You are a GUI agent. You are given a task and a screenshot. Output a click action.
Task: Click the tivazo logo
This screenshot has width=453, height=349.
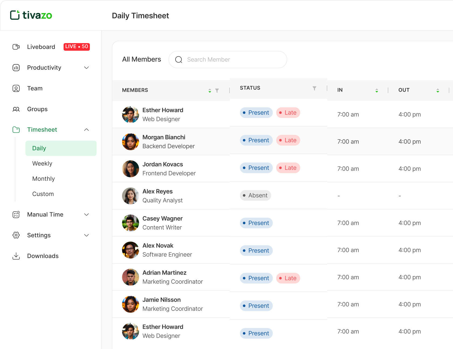[x=31, y=15]
